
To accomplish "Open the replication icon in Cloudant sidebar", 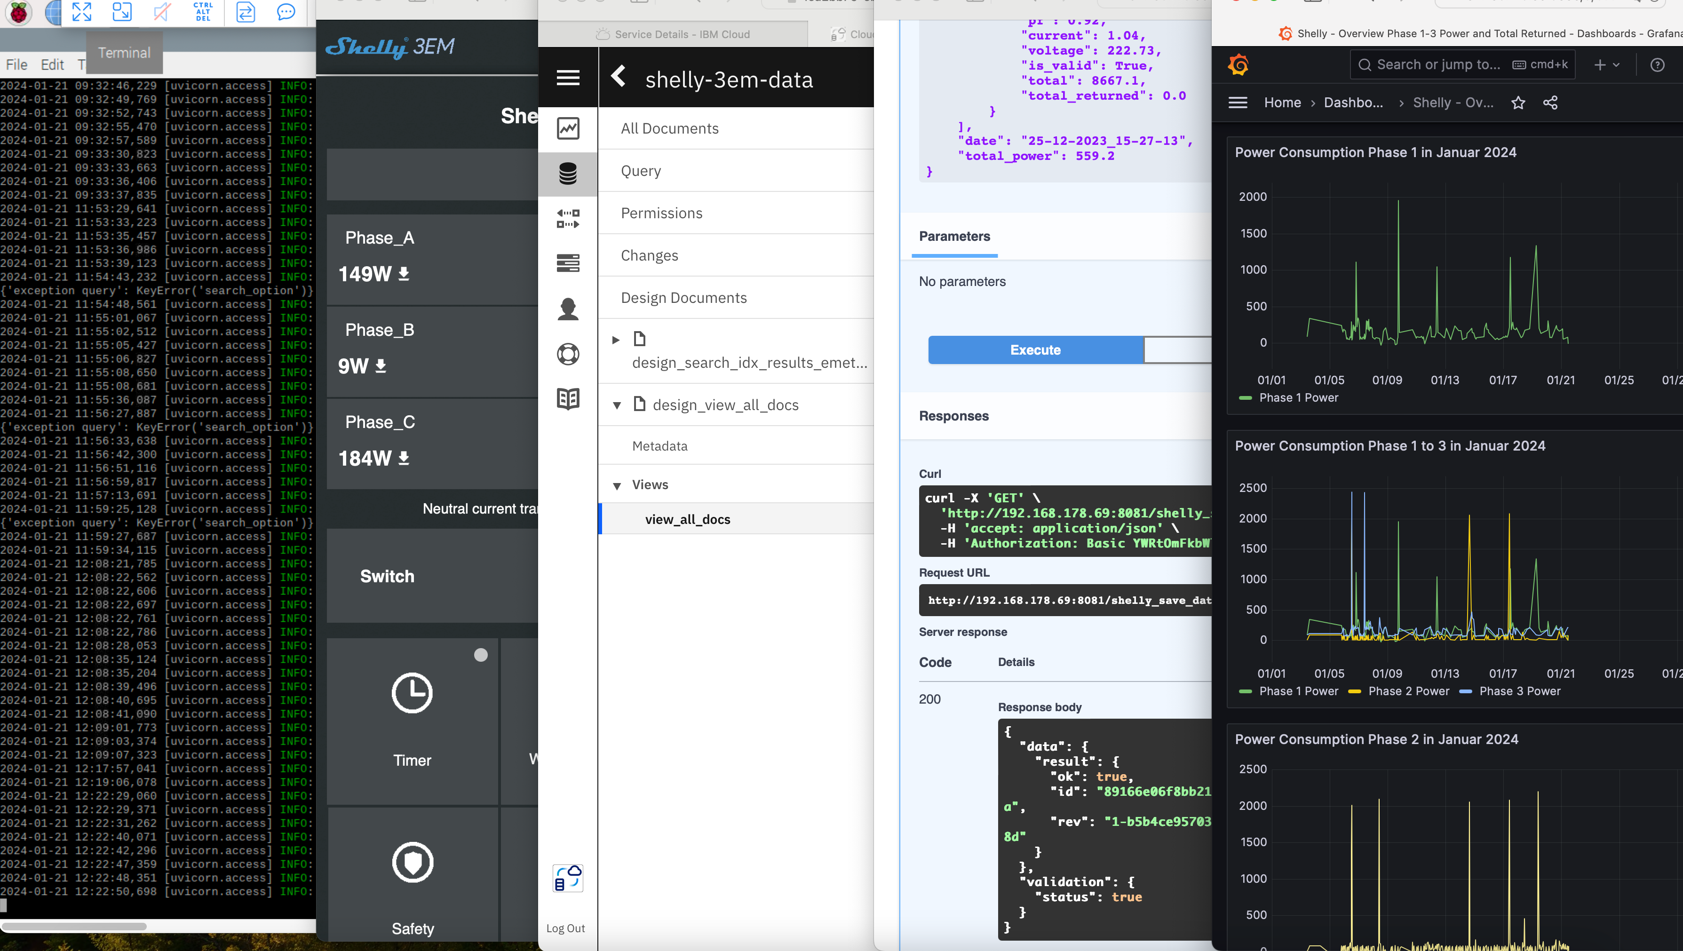I will (567, 219).
